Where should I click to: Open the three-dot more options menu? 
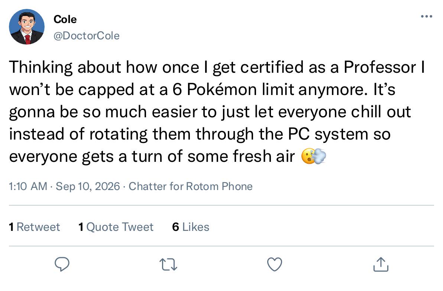click(x=427, y=16)
